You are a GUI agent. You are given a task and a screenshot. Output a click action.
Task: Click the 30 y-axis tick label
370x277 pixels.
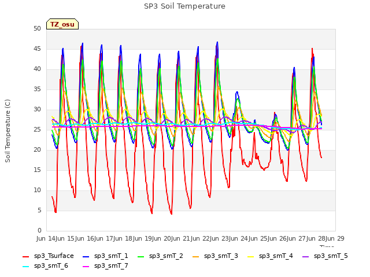tap(37, 109)
